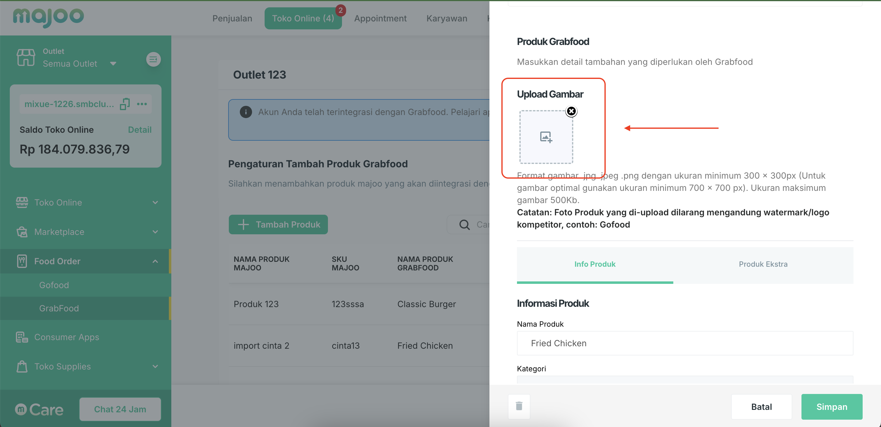Expand the Toko Supplies chevron

(x=155, y=366)
